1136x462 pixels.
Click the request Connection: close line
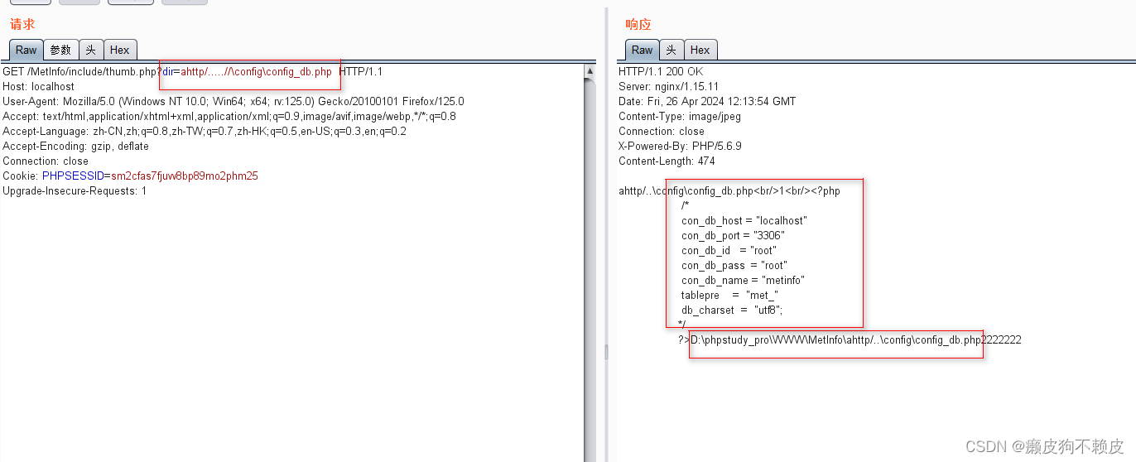coord(46,161)
